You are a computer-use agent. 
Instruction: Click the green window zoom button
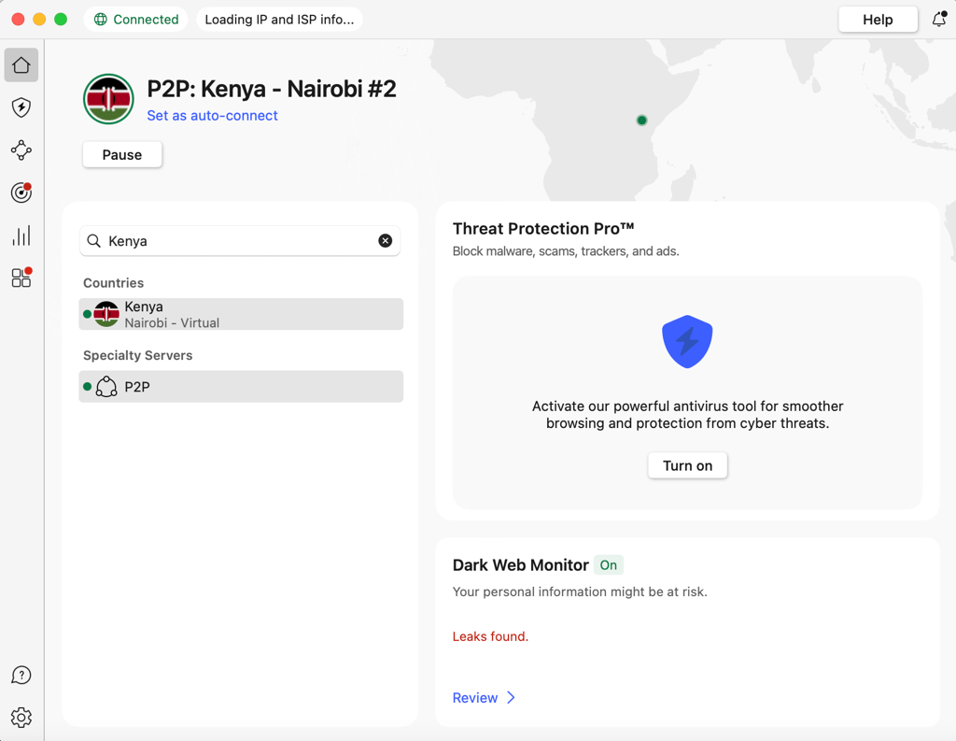pos(61,20)
